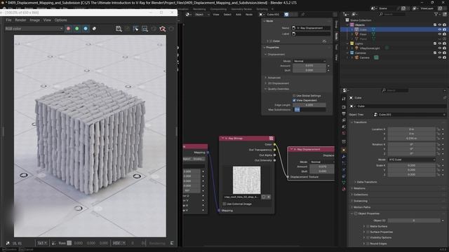
Task: Hide the Camera object via its eye icon
Action: click(440, 57)
